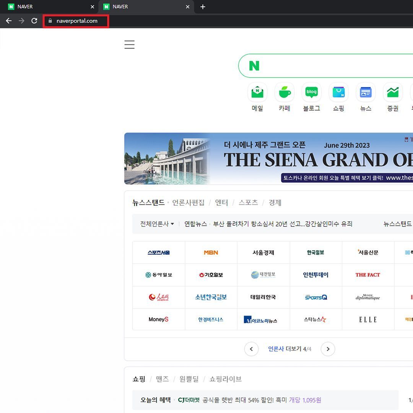This screenshot has width=413, height=413.
Task: Switch to 맨즈 shopping tab
Action: [x=162, y=379]
